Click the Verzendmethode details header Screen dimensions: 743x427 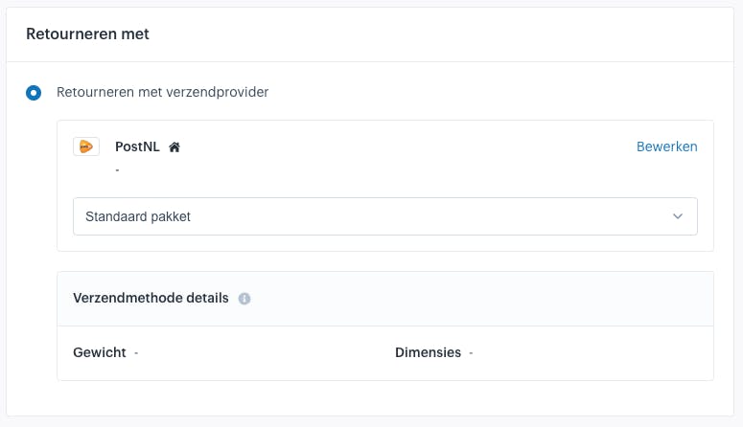pyautogui.click(x=151, y=298)
